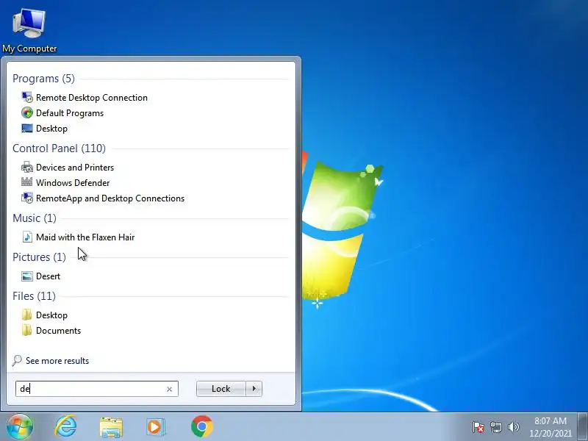The image size is (588, 441).
Task: Expand the shutdown options arrow next to Lock
Action: pos(254,389)
